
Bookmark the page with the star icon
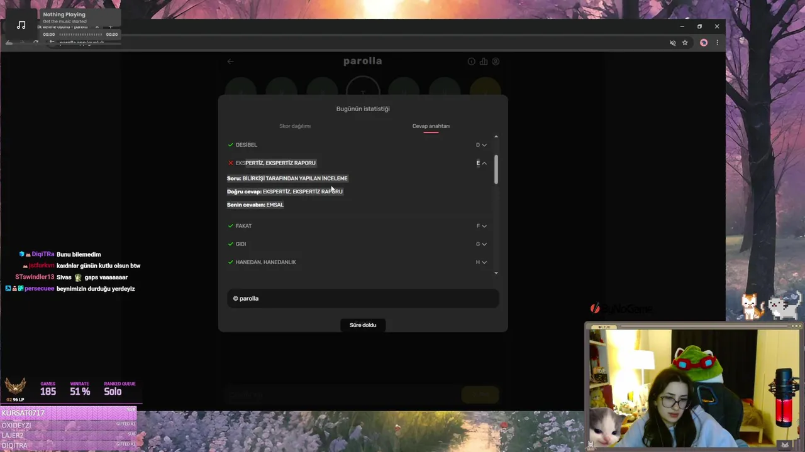coord(685,43)
